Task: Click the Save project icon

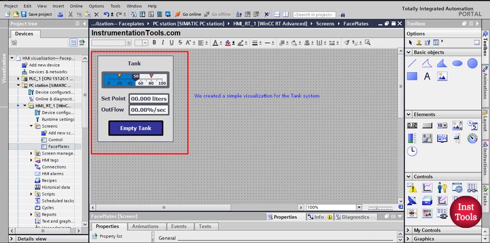Action: click(24, 14)
